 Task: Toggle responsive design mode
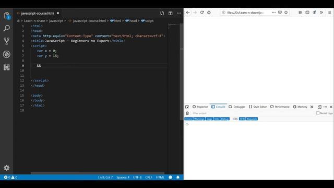coord(319,107)
